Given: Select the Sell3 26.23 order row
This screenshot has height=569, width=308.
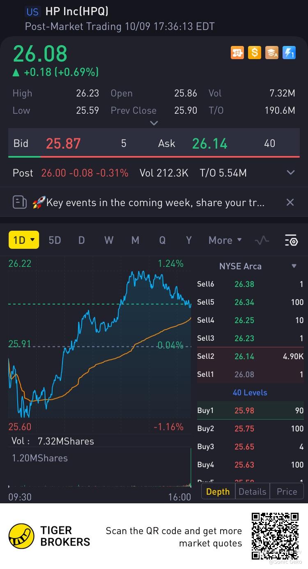Looking at the screenshot, I should pos(250,338).
